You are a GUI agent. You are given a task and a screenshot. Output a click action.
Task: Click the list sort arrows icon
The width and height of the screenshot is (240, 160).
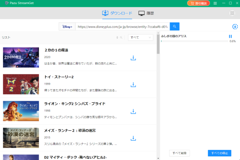coord(117,38)
